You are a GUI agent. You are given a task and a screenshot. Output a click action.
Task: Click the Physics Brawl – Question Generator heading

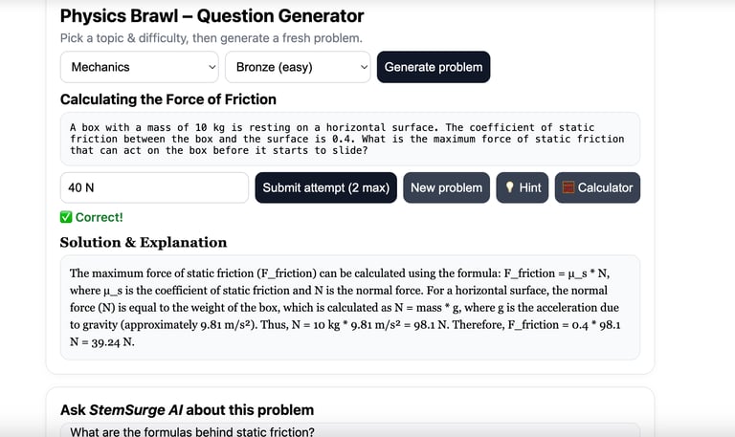212,16
